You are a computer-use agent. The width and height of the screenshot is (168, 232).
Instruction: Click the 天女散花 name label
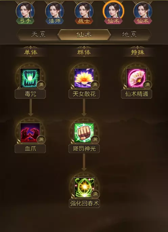(84, 94)
